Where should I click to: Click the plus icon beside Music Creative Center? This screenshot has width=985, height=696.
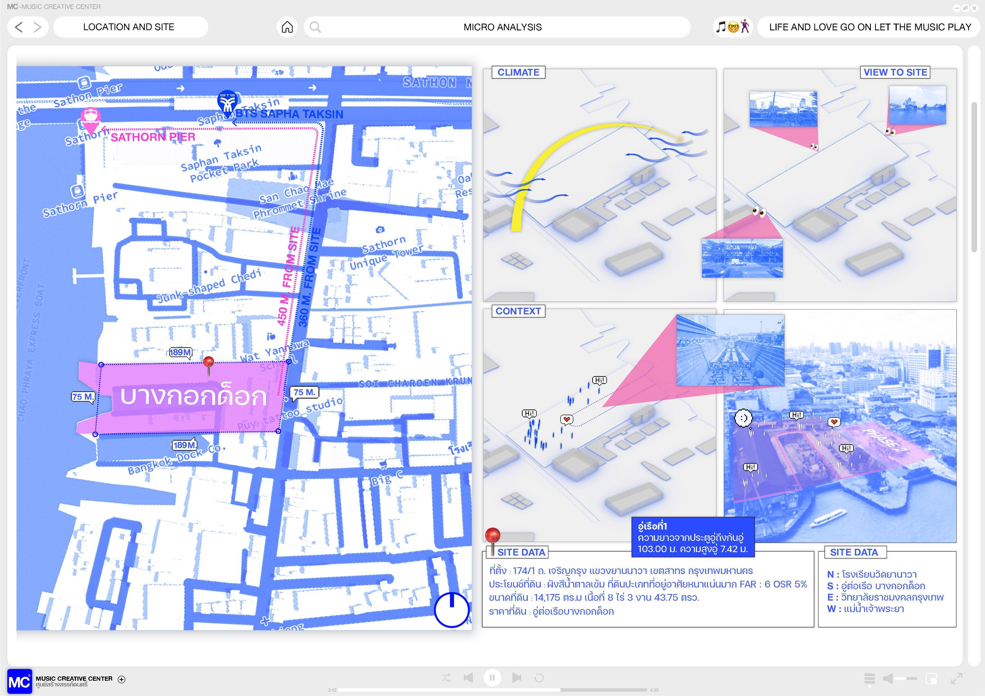(x=121, y=679)
